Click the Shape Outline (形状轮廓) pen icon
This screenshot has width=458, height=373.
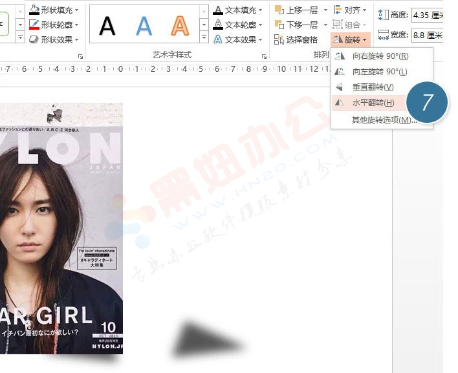34,25
